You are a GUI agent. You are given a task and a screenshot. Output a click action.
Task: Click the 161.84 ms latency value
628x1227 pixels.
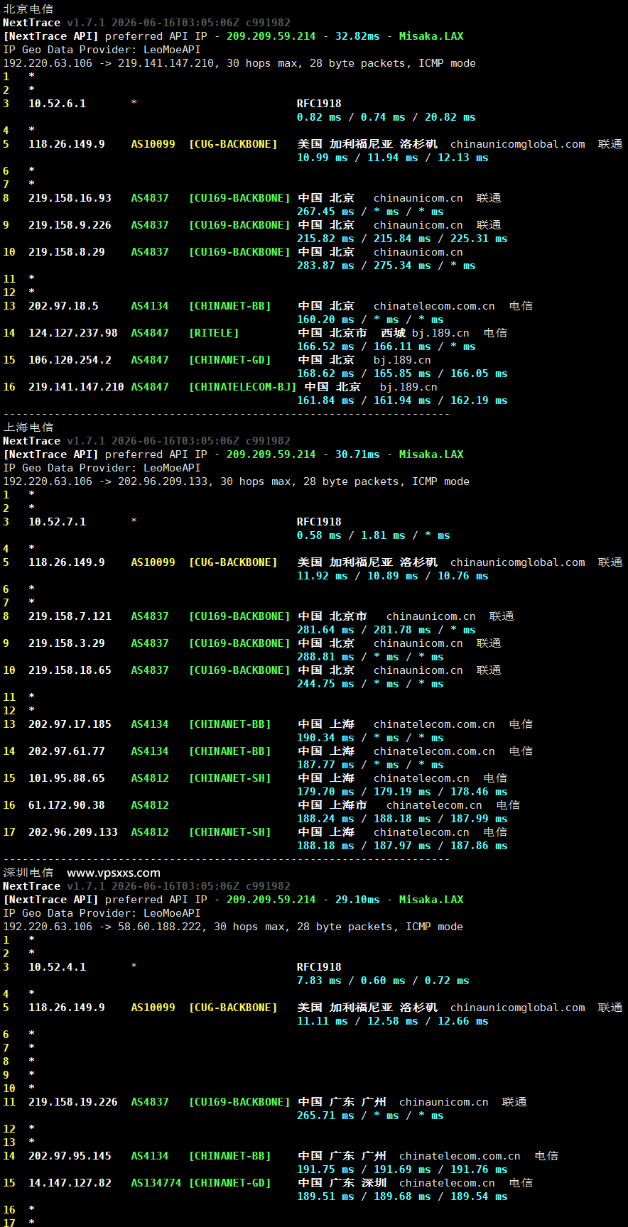325,400
